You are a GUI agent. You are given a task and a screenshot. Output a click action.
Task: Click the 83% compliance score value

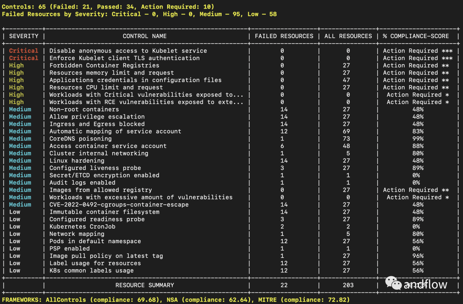pos(418,131)
